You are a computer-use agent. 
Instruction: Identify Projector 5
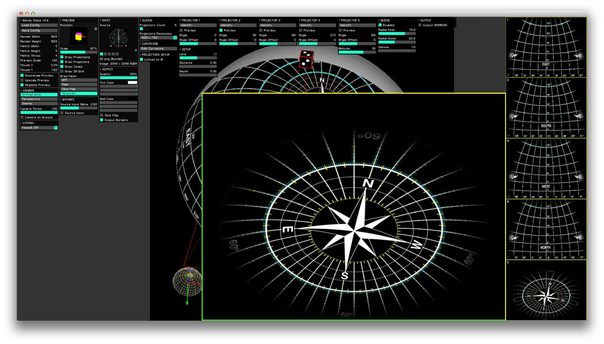click(357, 25)
